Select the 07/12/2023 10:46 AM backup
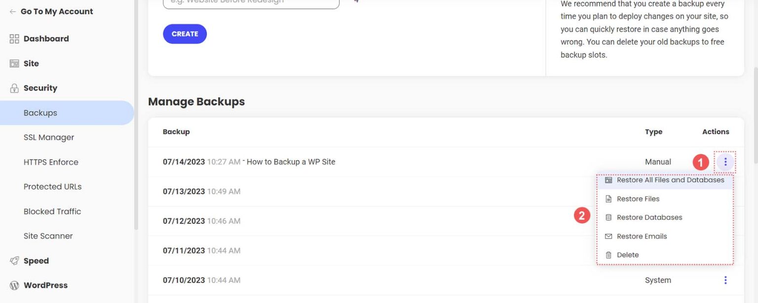The width and height of the screenshot is (758, 303). pos(201,221)
